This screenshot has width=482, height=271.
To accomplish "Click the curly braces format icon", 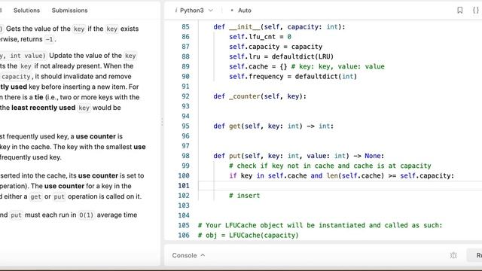I will pyautogui.click(x=475, y=11).
